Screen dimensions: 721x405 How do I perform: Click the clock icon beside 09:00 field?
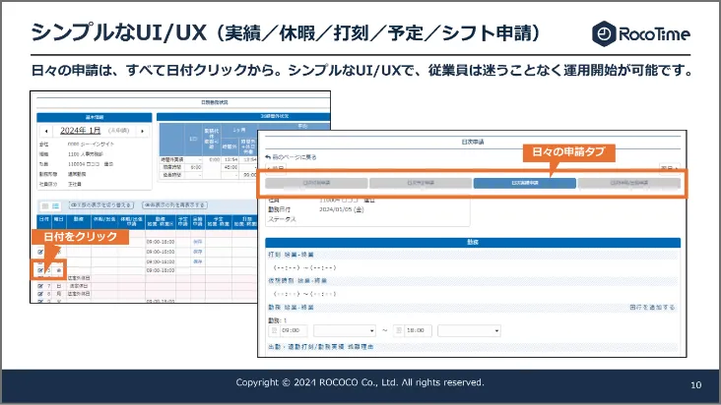(275, 331)
